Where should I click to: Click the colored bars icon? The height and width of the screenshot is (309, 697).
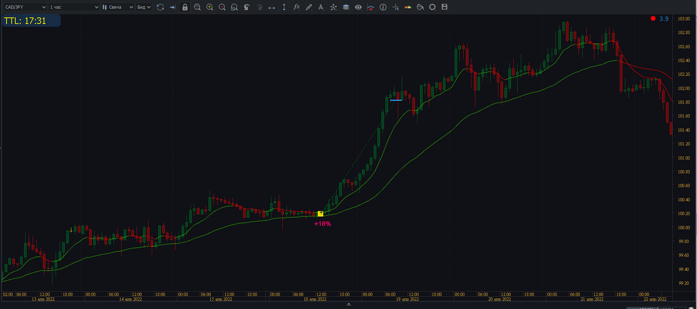click(407, 7)
